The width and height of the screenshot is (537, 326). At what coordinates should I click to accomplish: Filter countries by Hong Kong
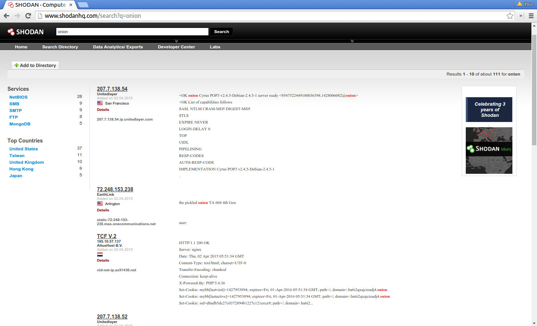point(21,169)
